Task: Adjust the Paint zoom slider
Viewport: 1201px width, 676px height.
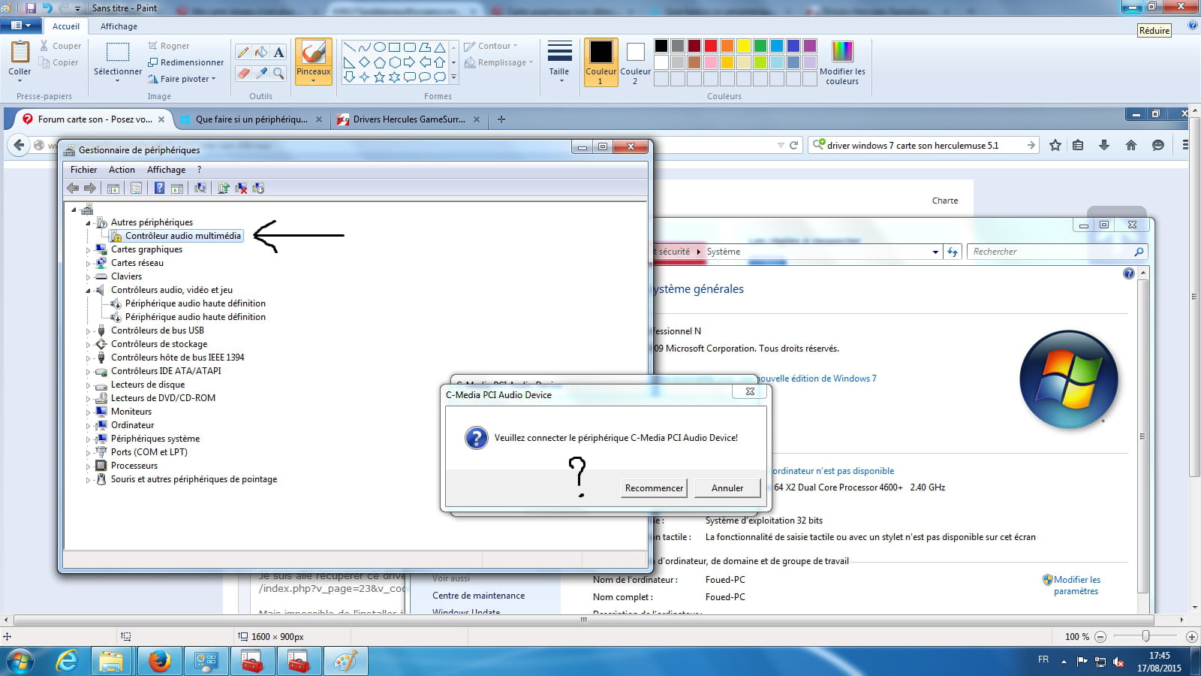Action: [x=1145, y=636]
